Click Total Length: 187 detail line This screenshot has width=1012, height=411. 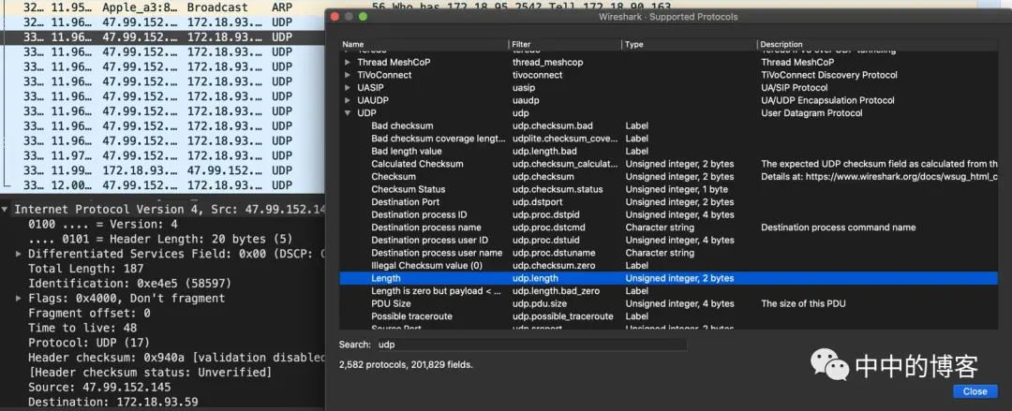point(85,269)
